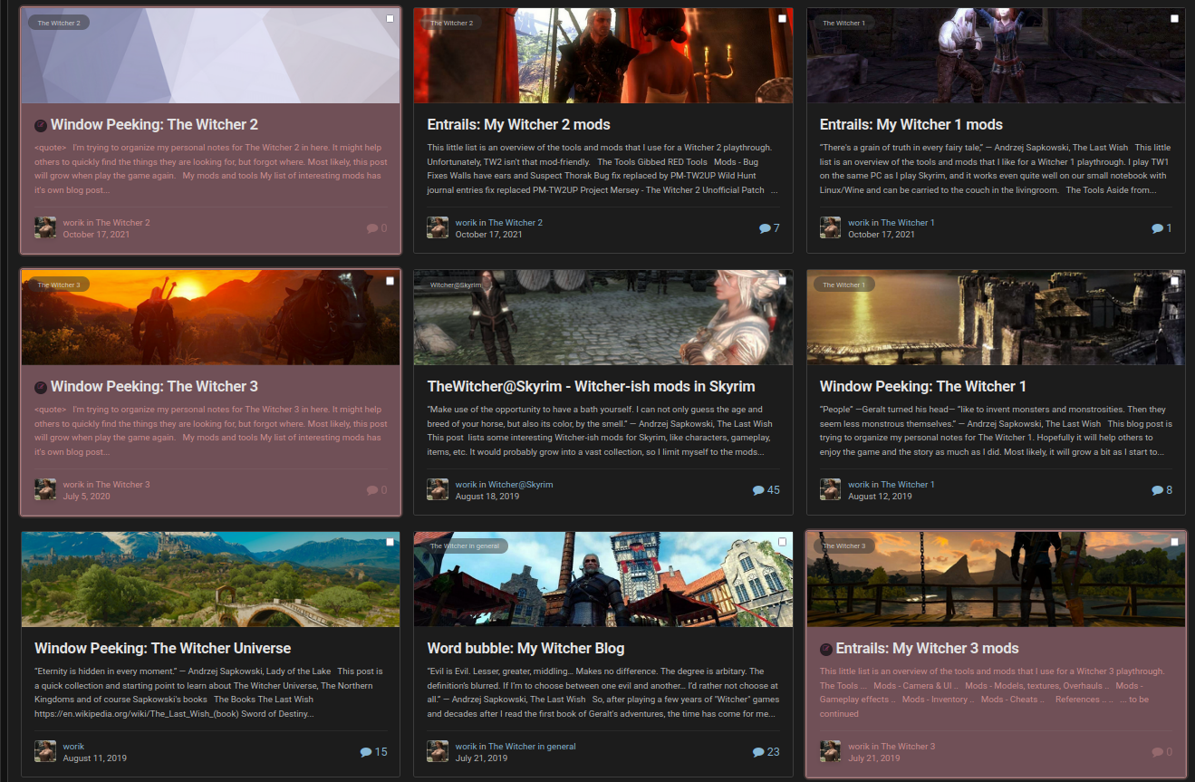Click hidden-status icon beside Entrails: My Witcher 3 mods title
Viewport: 1195px width, 782px height.
tap(826, 649)
